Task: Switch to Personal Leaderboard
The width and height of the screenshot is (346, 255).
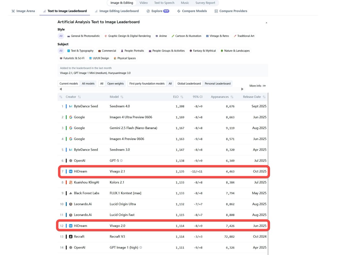Action: [x=218, y=83]
